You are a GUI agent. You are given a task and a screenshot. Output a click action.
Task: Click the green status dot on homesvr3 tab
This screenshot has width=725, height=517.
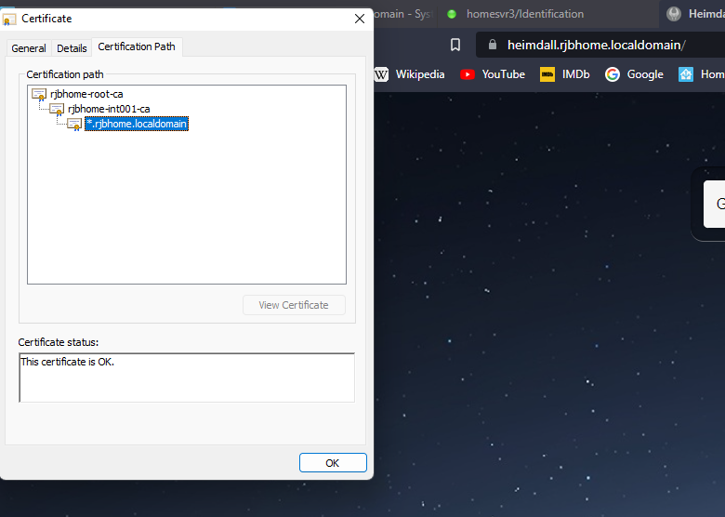452,14
